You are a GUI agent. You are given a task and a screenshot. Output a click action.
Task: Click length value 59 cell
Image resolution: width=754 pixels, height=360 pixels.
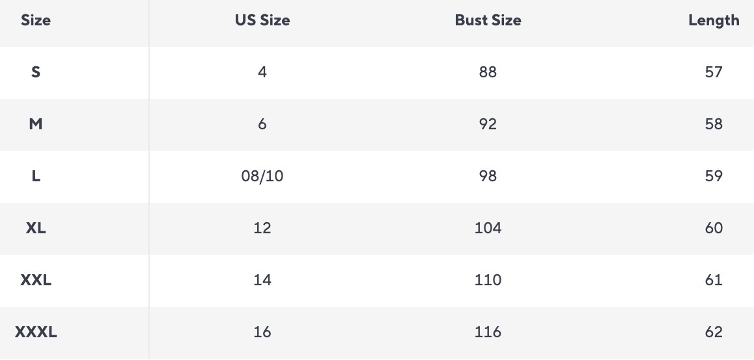point(714,176)
